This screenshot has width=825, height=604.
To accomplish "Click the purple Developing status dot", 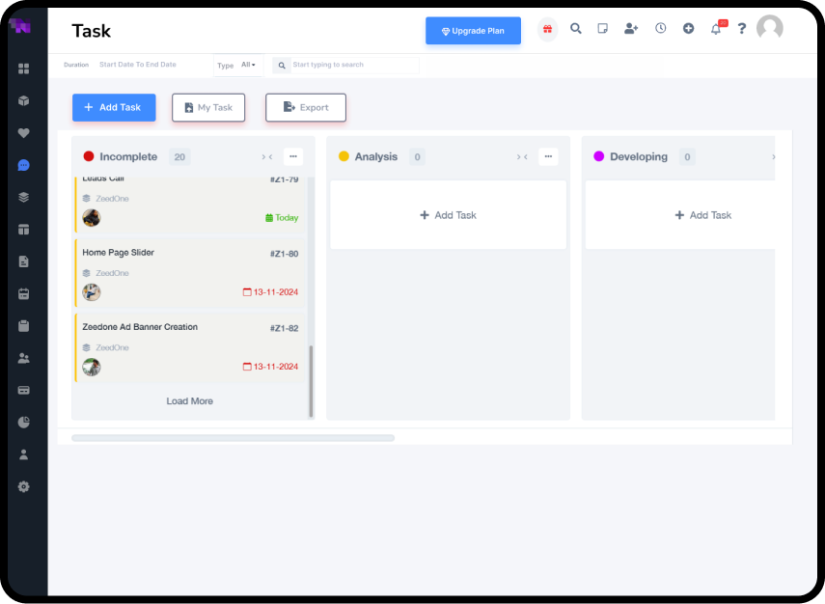I will point(599,156).
